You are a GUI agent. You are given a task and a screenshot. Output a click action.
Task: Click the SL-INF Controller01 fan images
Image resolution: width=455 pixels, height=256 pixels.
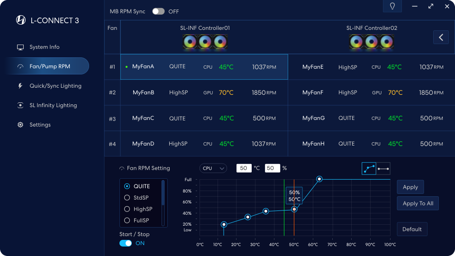point(205,42)
